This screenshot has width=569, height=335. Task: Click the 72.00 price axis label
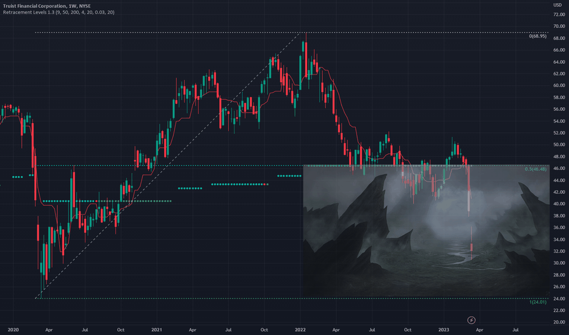pos(559,15)
